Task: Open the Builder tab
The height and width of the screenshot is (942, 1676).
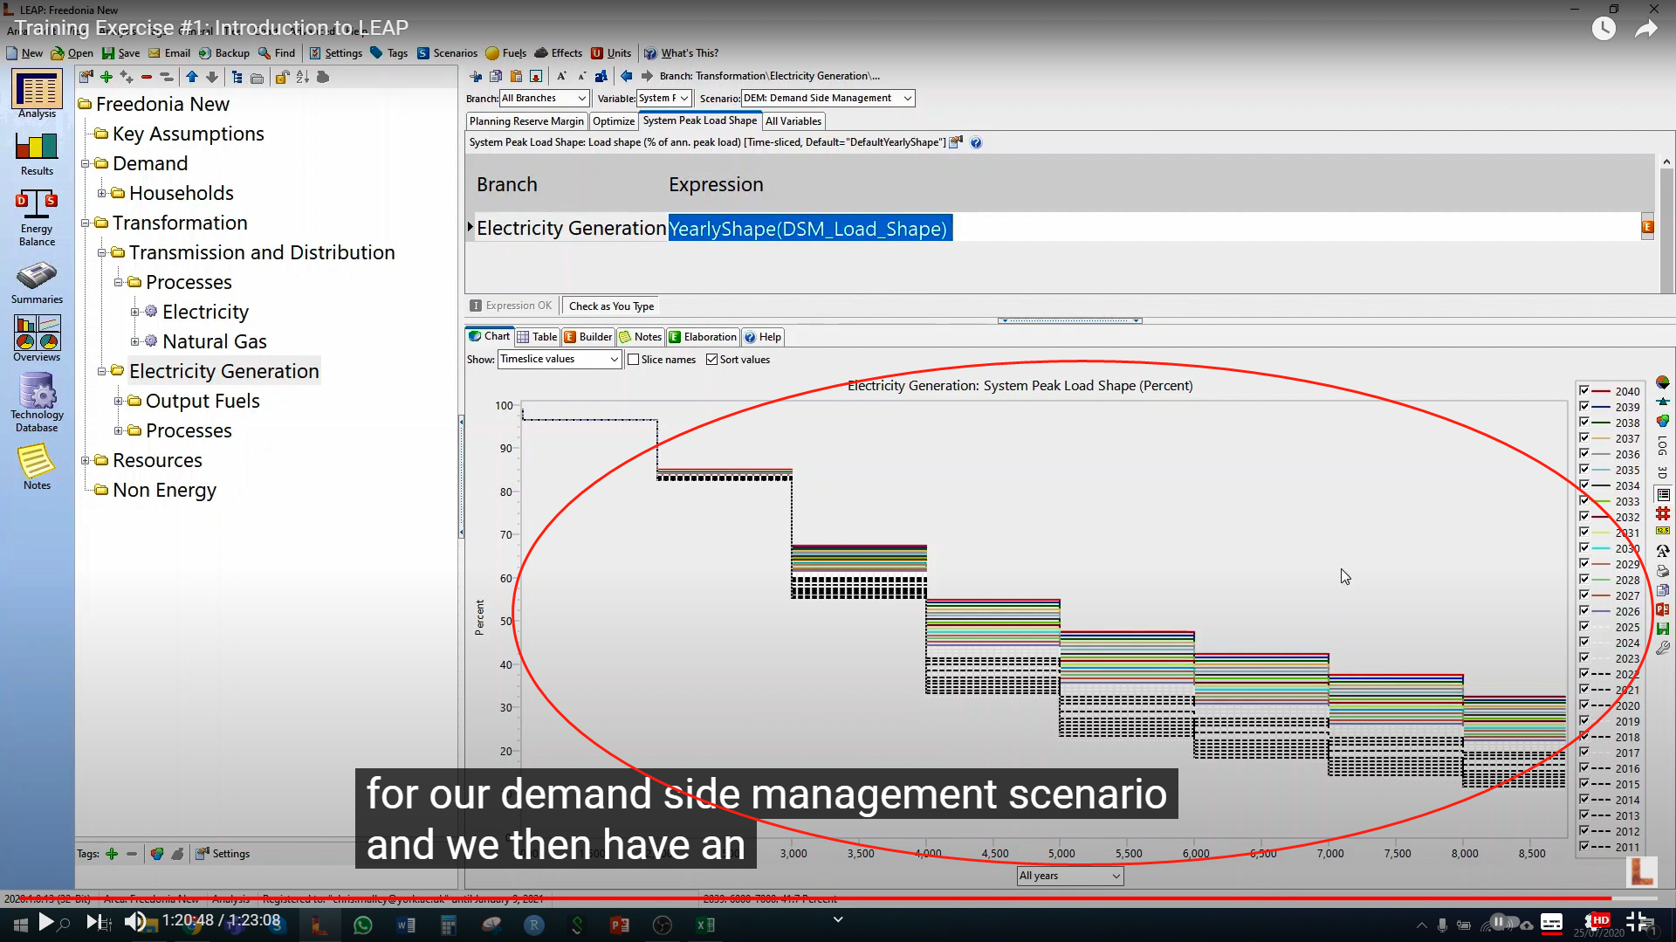Action: coord(587,337)
